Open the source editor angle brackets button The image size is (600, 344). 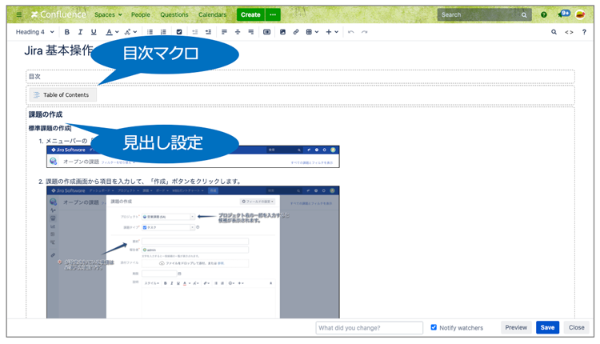pos(569,32)
